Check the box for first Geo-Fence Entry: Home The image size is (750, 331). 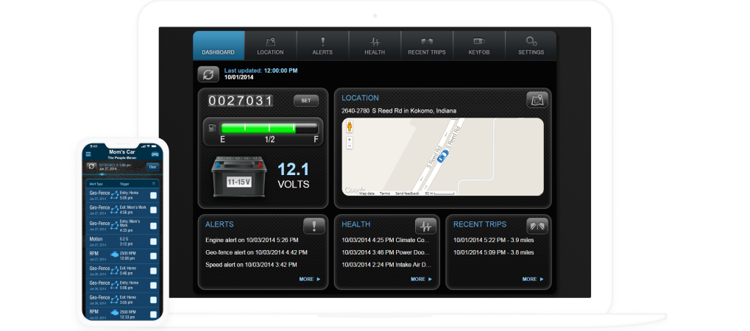153,196
